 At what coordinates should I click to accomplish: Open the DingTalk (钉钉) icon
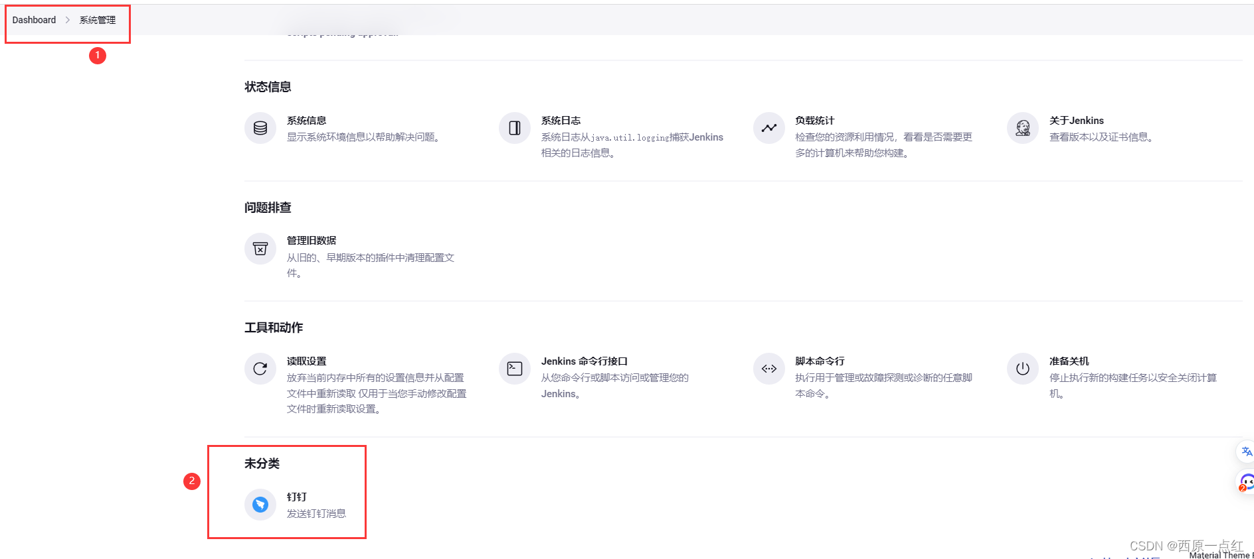point(260,505)
